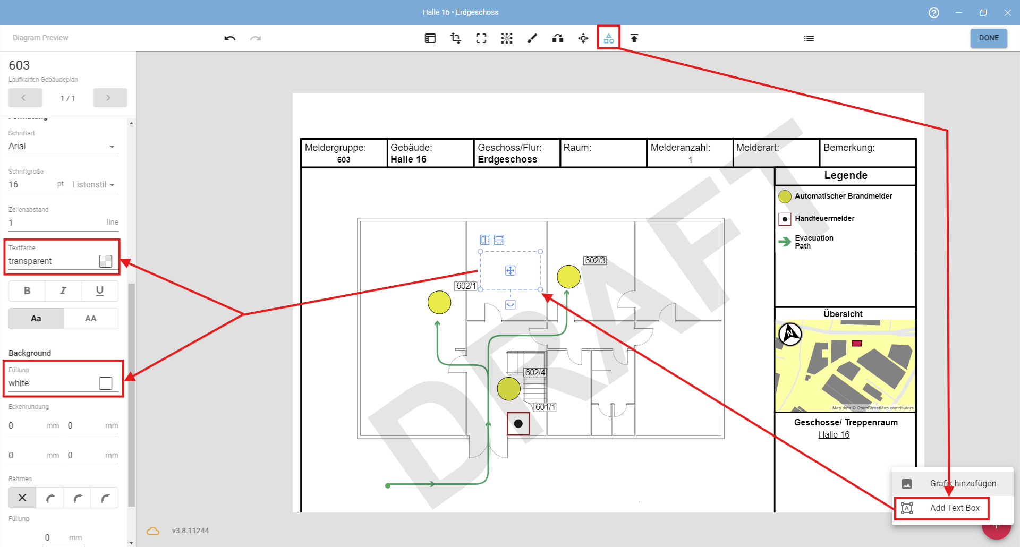Click the sidebar scroll down arrow
1020x547 pixels.
pos(131,543)
